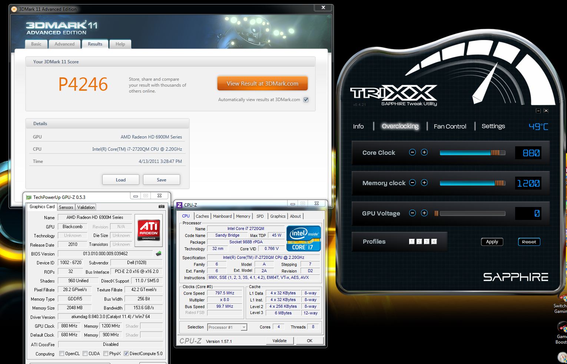This screenshot has width=567, height=364.
Task: Open Caches tab in CPU-Z
Action: tap(202, 216)
